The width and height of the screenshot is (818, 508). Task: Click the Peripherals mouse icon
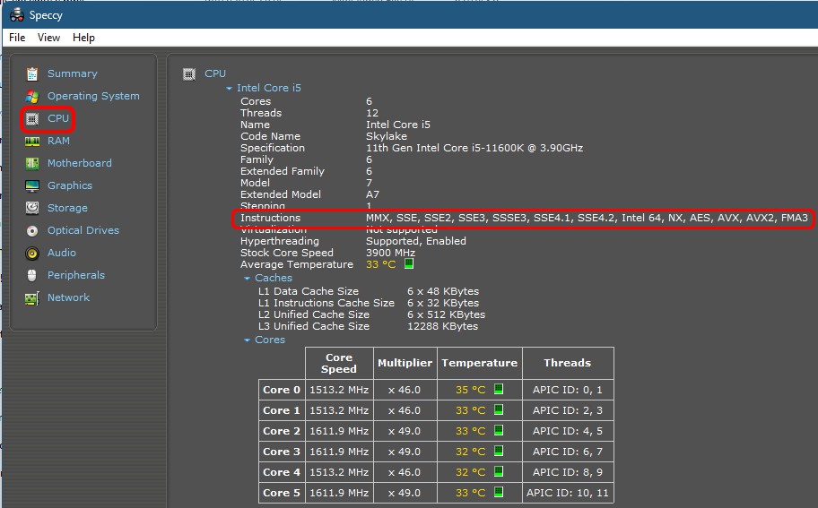pos(32,275)
